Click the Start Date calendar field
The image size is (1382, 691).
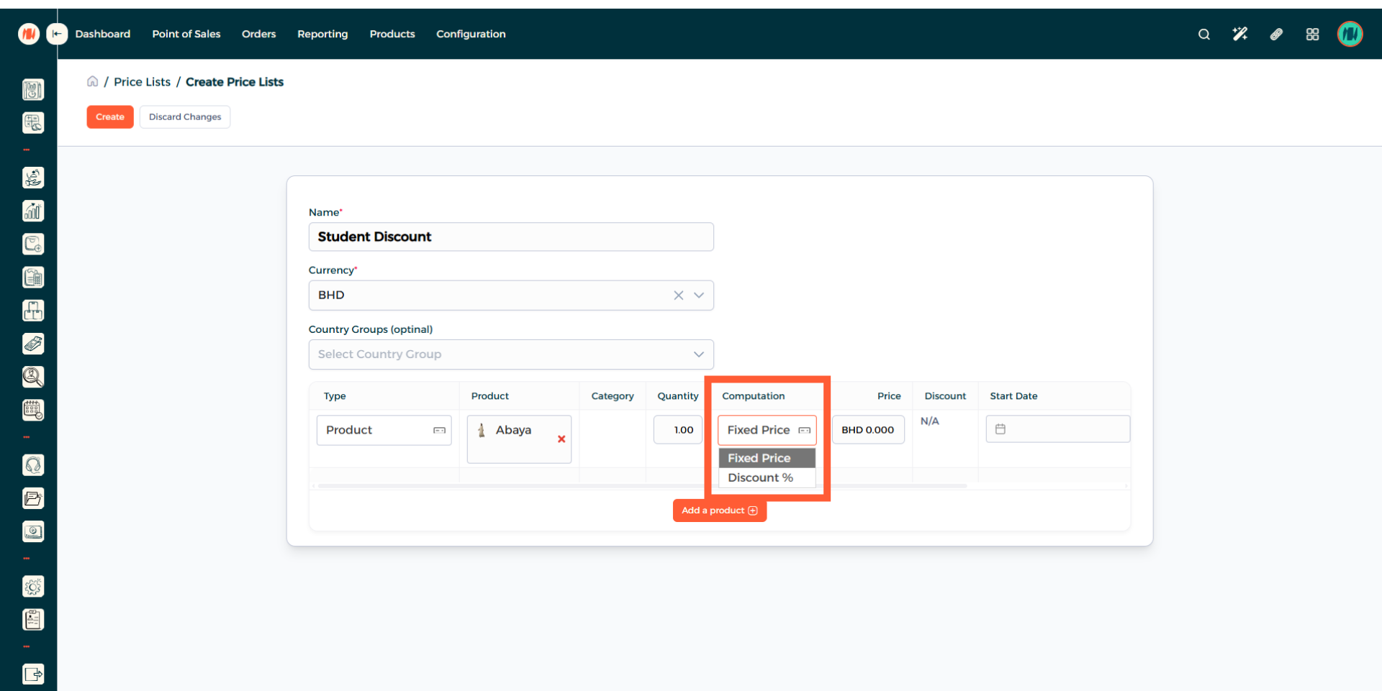(x=1057, y=429)
